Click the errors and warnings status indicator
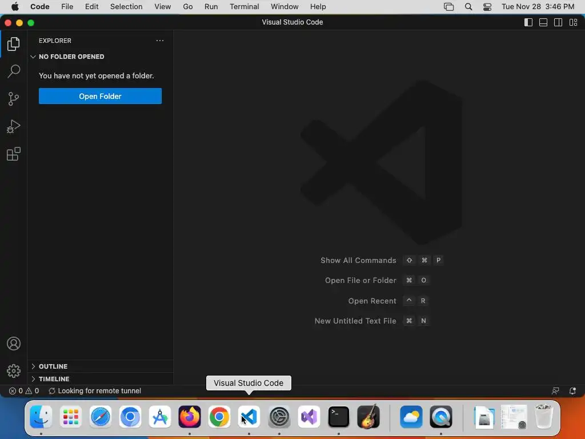The image size is (585, 439). [24, 391]
